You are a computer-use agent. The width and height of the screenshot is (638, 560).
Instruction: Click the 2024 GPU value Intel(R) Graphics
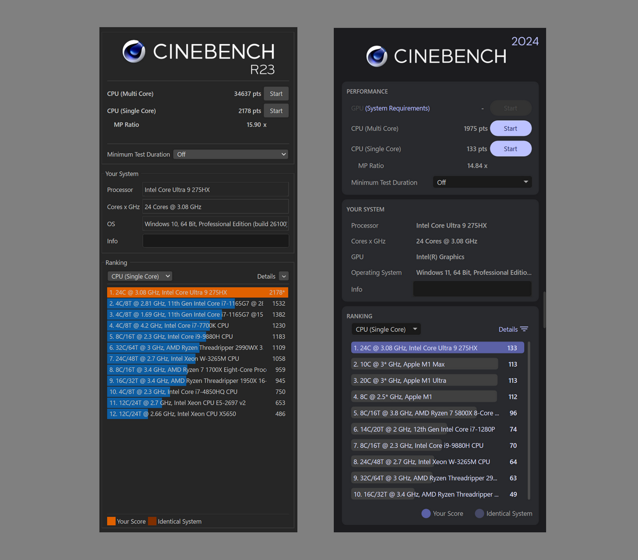(x=440, y=257)
